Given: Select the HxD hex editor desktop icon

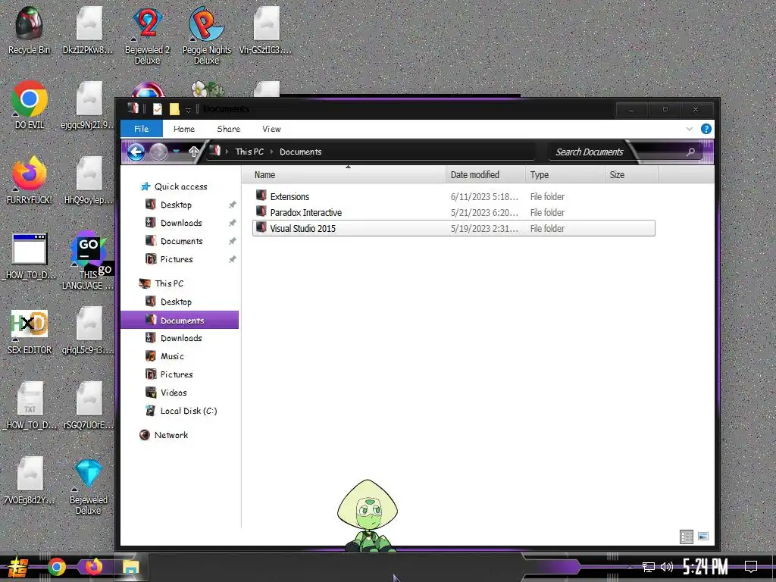Looking at the screenshot, I should 30,330.
